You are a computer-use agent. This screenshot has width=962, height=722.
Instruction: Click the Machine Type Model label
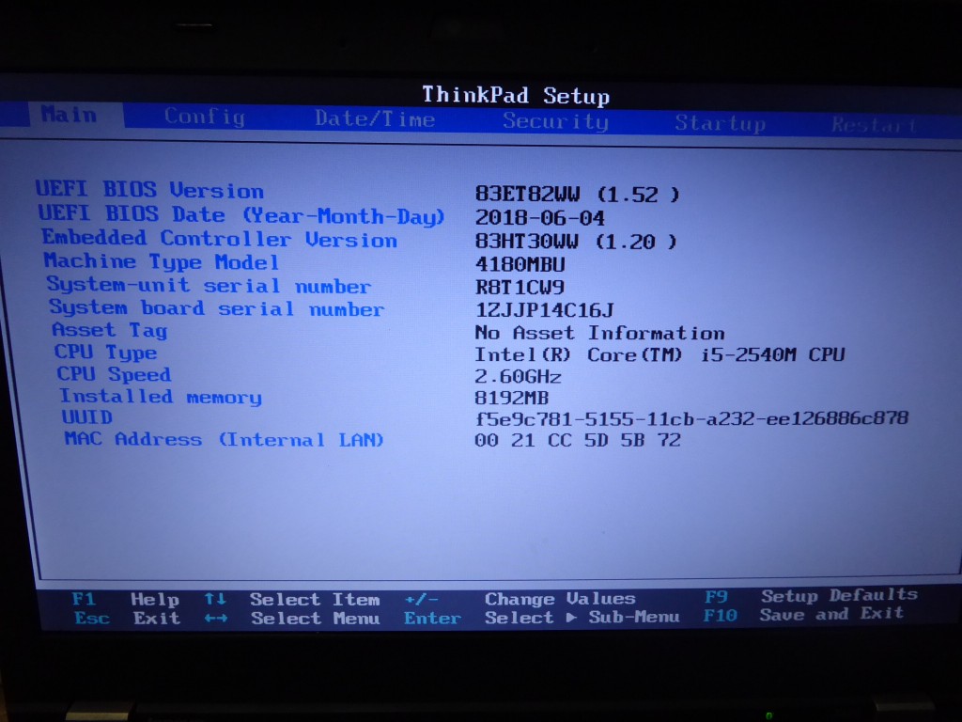[x=162, y=261]
